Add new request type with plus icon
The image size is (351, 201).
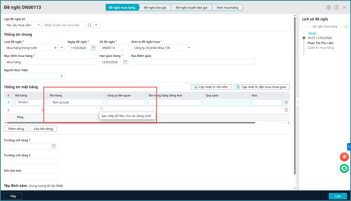point(56,48)
